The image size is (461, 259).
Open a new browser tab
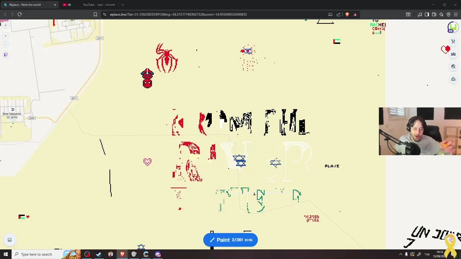click(123, 5)
